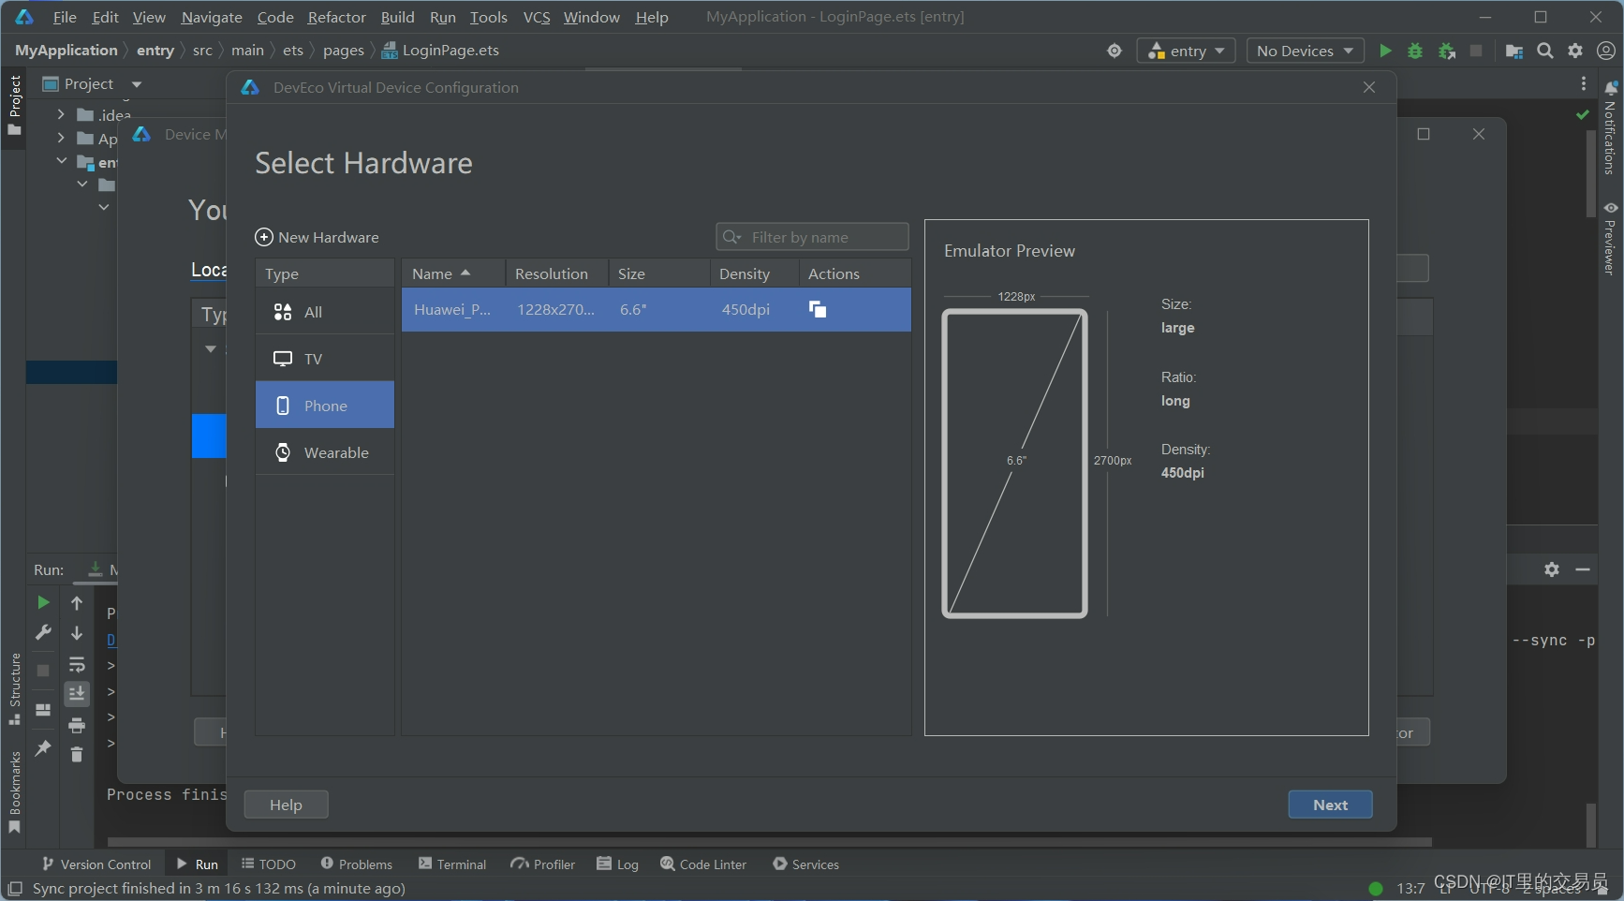1624x901 pixels.
Task: Click the wrench icon in Run panel
Action: (x=43, y=633)
